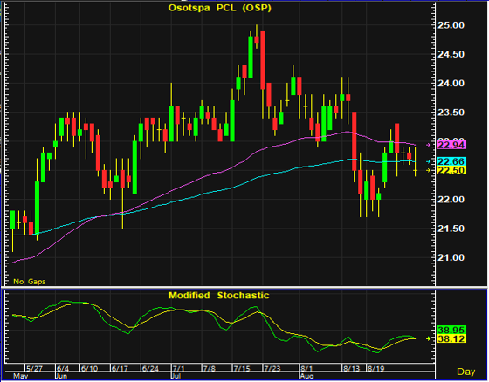Select the 7/15 date marker on time axis
This screenshot has height=382, width=489.
click(x=241, y=369)
